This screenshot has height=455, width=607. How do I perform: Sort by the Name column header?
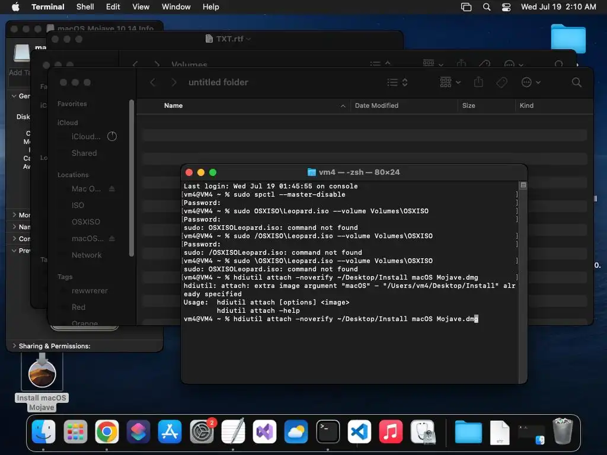coord(243,105)
